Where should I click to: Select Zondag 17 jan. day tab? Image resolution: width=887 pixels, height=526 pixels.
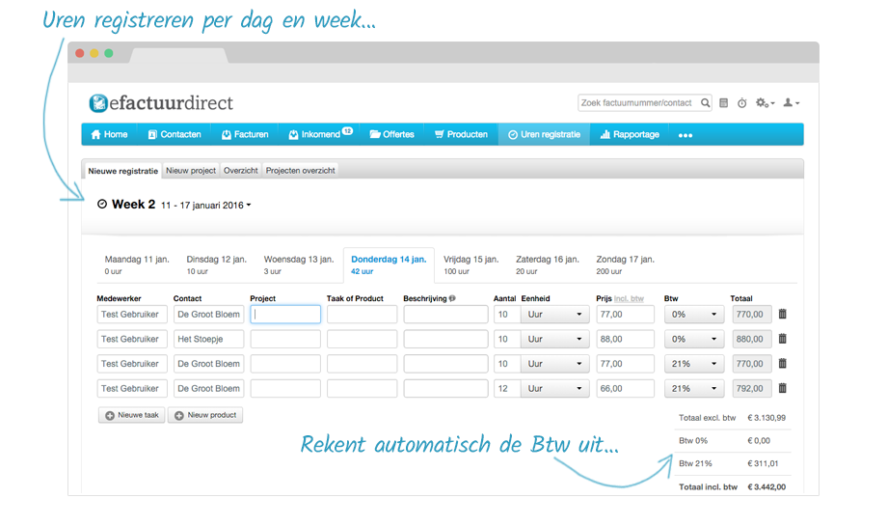pyautogui.click(x=625, y=264)
